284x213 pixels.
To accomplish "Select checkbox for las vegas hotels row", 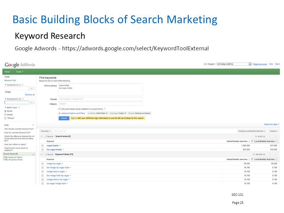I will (43, 150).
